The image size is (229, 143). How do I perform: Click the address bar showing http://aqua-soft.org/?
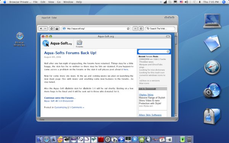coord(97,29)
